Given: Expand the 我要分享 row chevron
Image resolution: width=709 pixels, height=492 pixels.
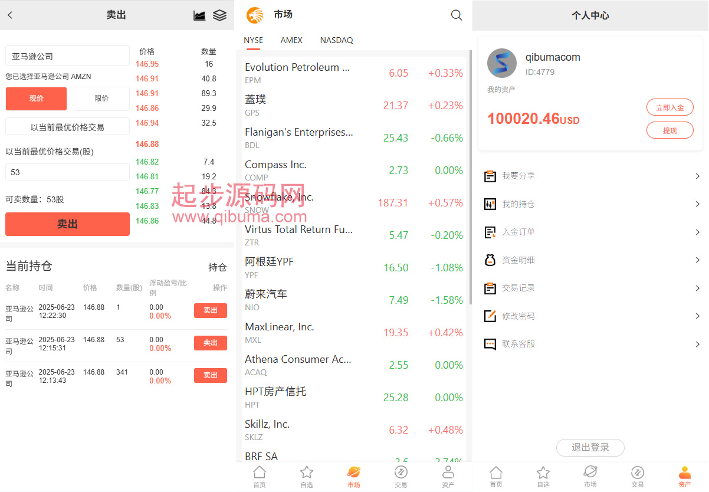Looking at the screenshot, I should click(x=698, y=176).
